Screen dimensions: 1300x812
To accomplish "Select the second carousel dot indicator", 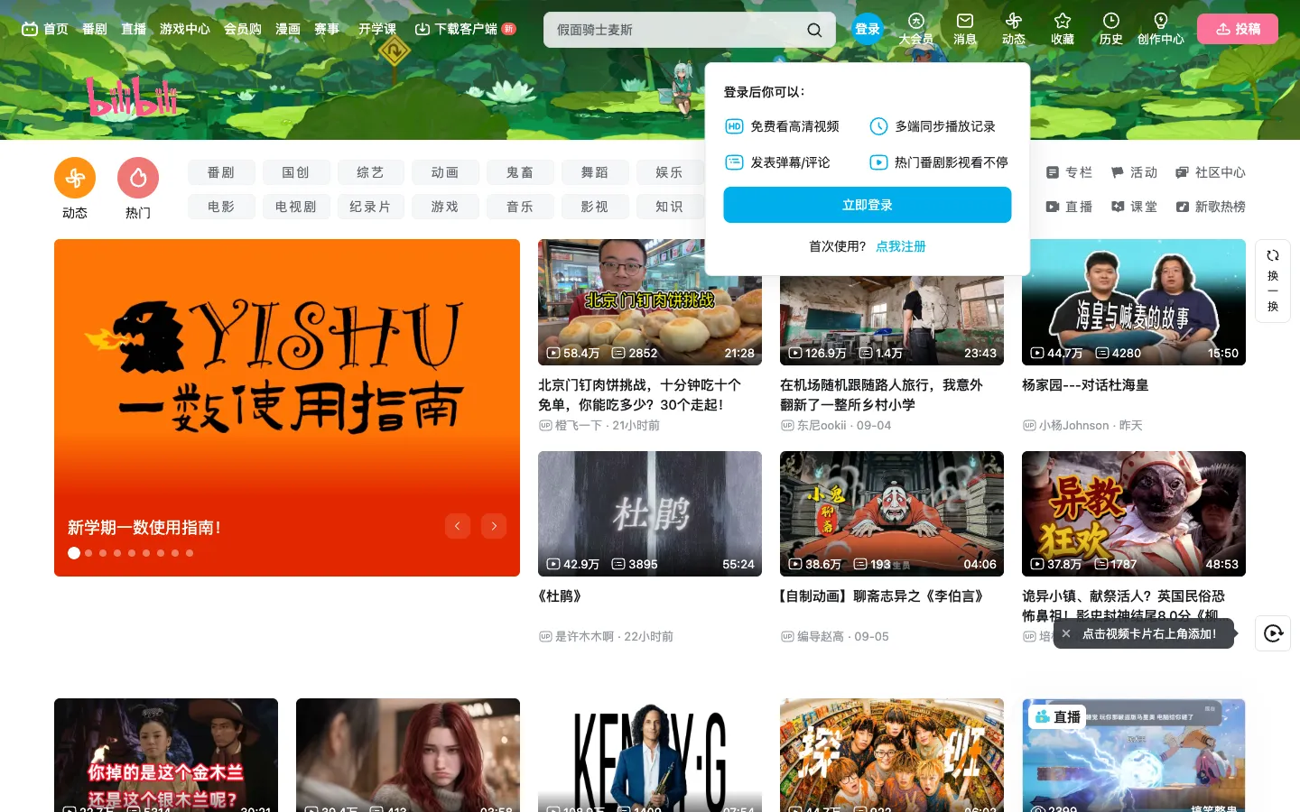I will [x=88, y=553].
